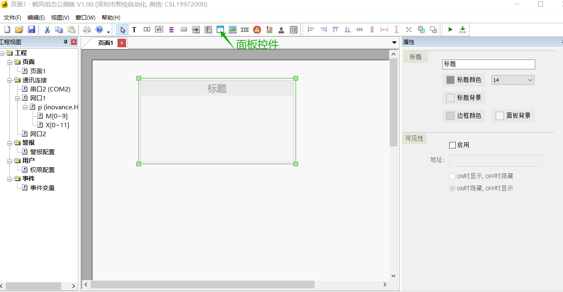Open the 编辑(E) menu
The image size is (563, 292).
click(x=36, y=18)
